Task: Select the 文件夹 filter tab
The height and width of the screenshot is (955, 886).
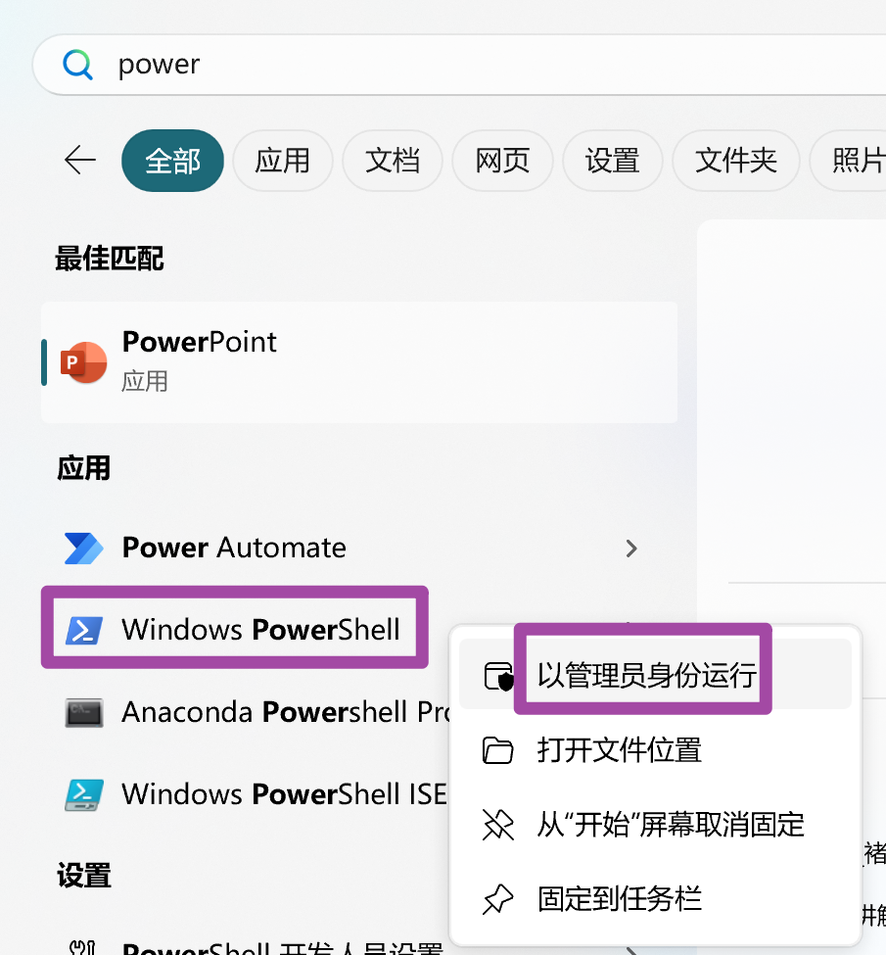Action: [736, 161]
